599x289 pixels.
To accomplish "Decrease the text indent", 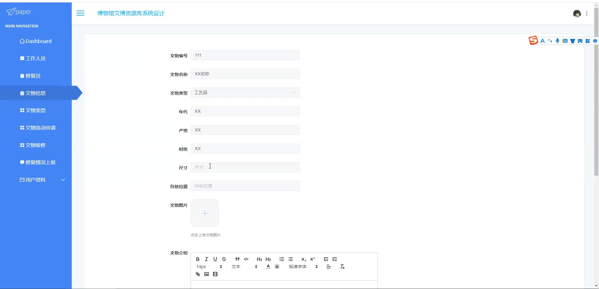I will [326, 259].
